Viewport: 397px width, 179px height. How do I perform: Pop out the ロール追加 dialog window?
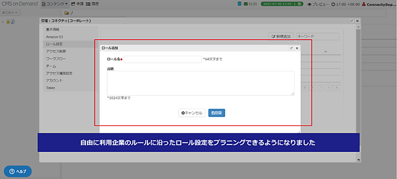point(292,48)
